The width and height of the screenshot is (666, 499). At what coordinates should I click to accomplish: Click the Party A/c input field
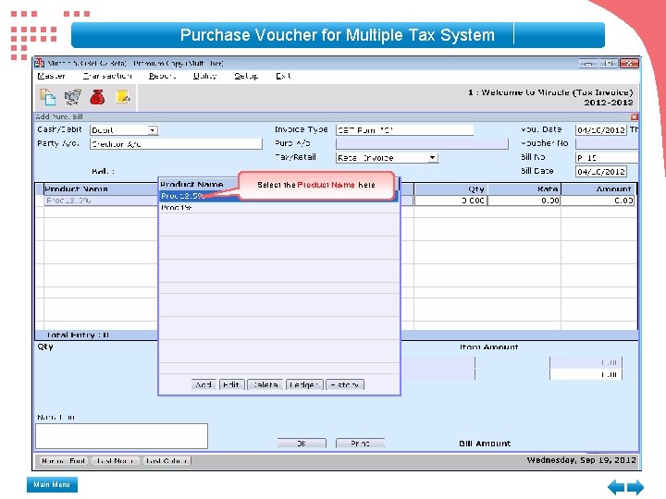coord(176,144)
